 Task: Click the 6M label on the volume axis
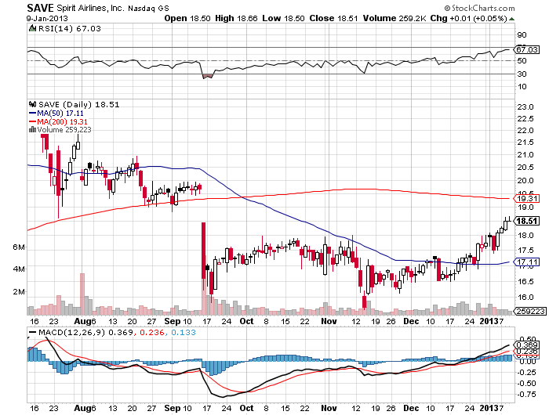click(19, 247)
